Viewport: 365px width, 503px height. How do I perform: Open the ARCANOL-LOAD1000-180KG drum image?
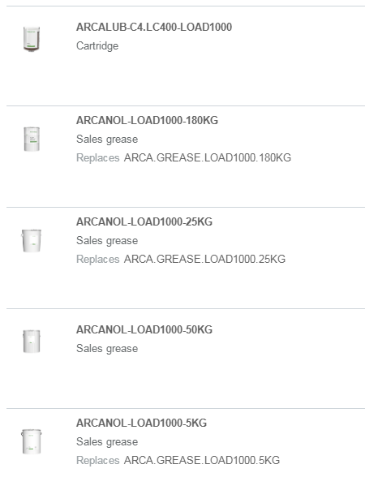(x=32, y=139)
